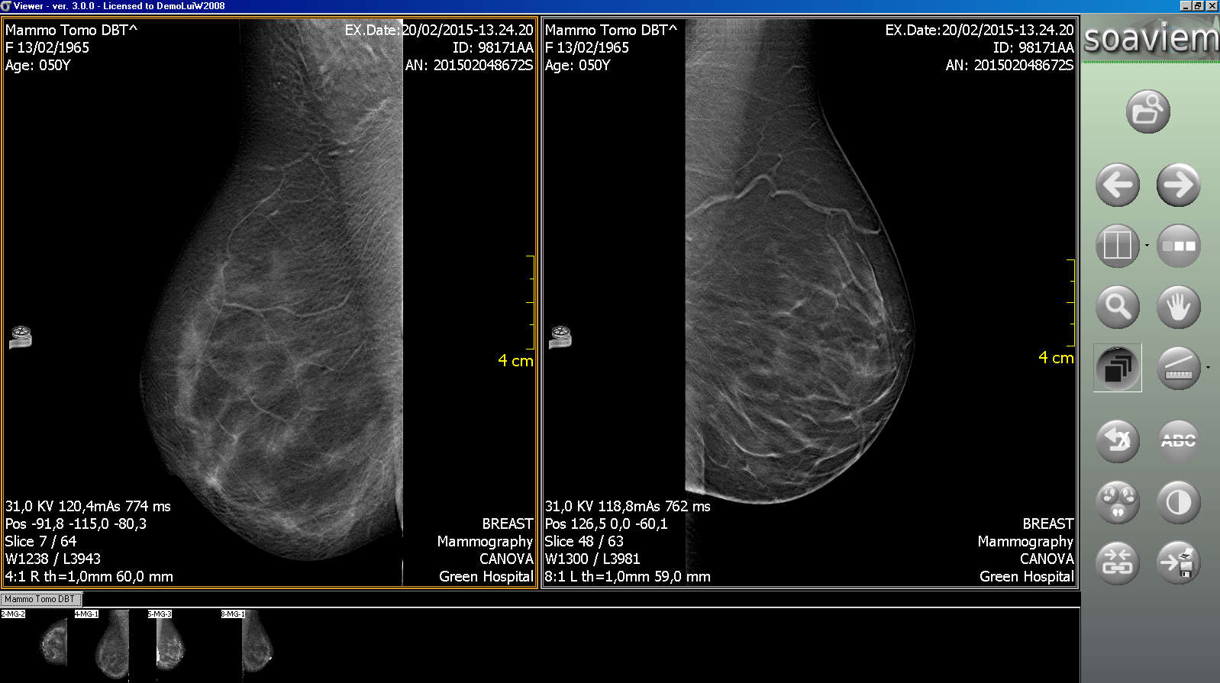Select the magnifier zoom tool
The width and height of the screenshot is (1220, 683).
1118,307
